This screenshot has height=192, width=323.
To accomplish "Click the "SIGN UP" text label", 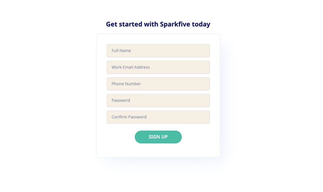I will pyautogui.click(x=158, y=137).
